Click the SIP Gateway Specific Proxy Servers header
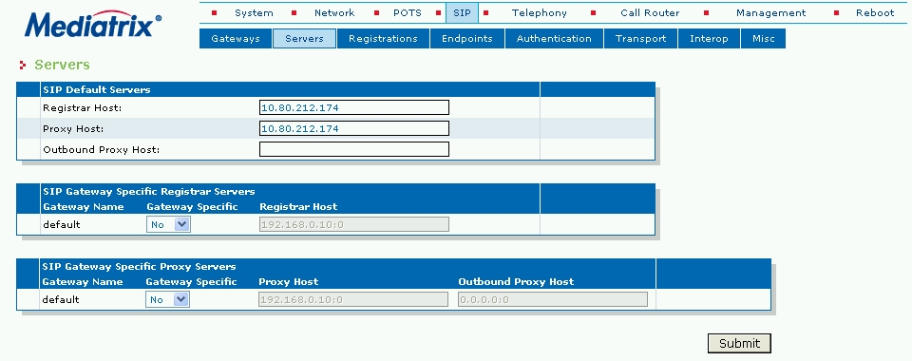The width and height of the screenshot is (912, 361). [x=139, y=266]
